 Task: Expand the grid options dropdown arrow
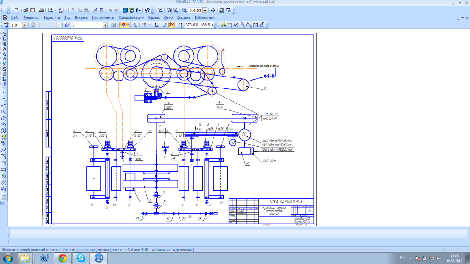click(149, 25)
